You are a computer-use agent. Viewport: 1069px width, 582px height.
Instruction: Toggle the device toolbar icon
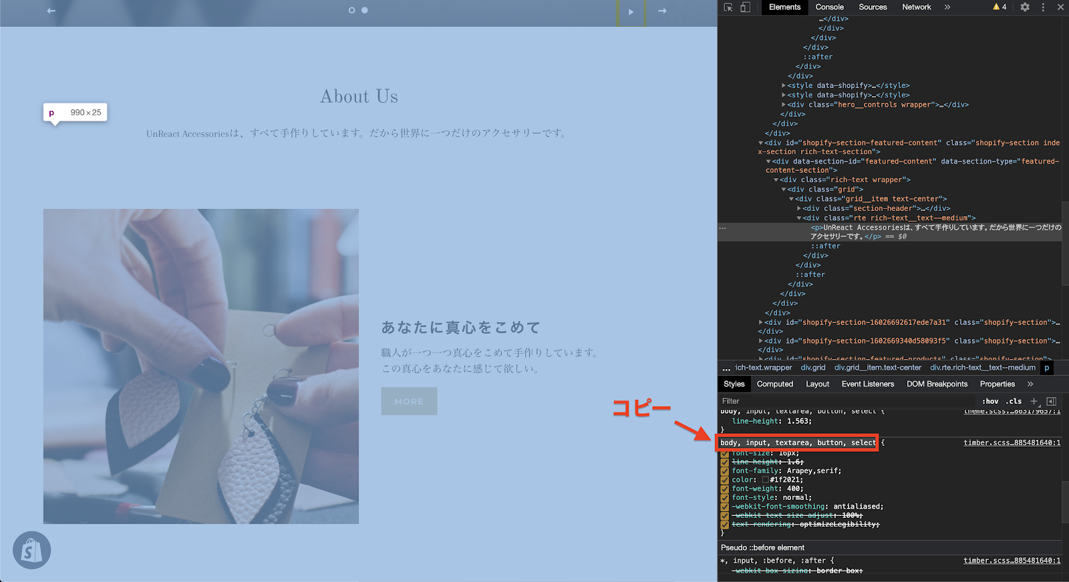tap(745, 7)
